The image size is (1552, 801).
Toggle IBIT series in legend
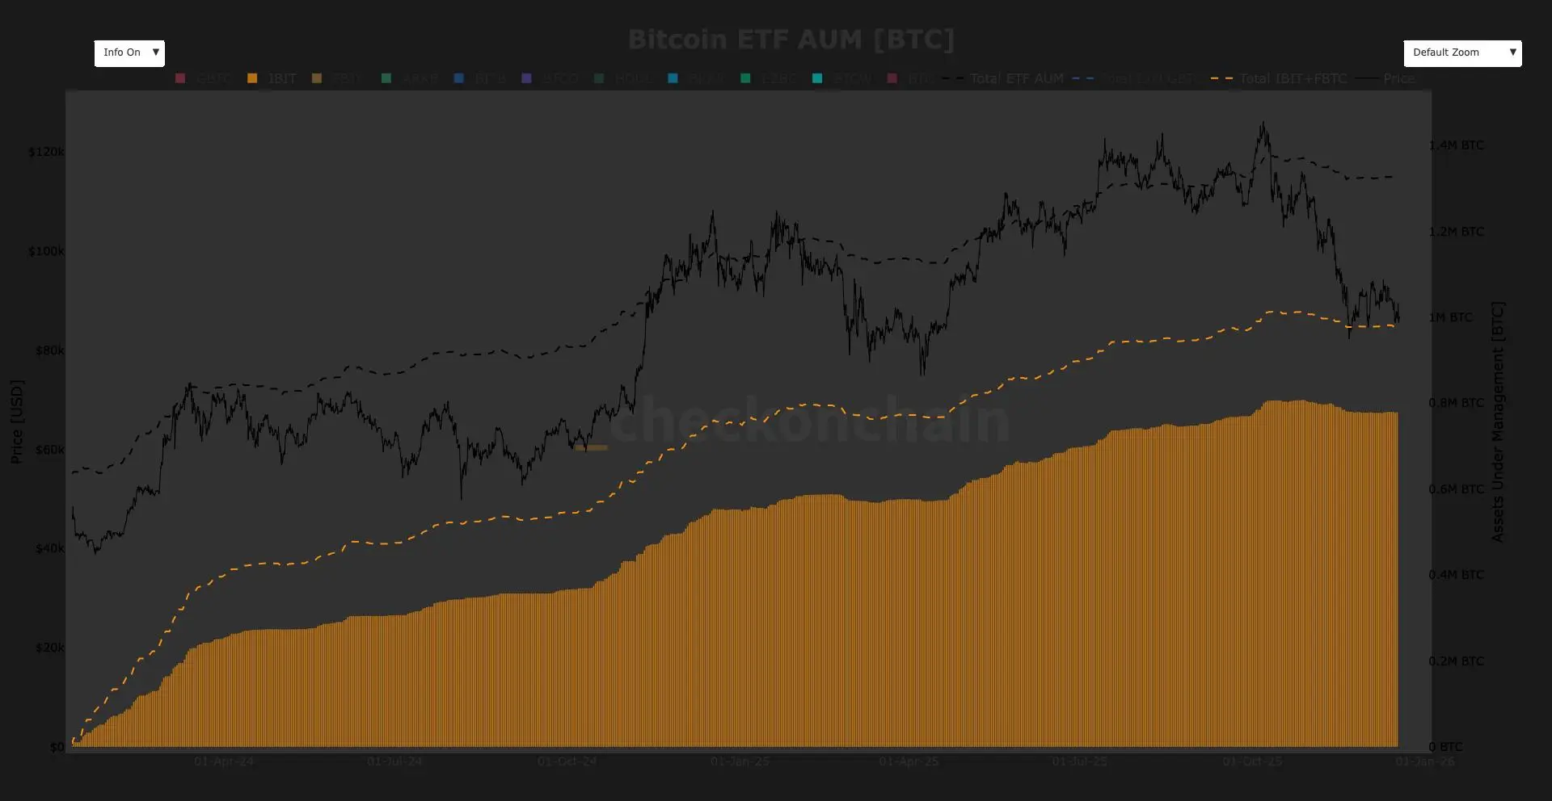pos(272,78)
